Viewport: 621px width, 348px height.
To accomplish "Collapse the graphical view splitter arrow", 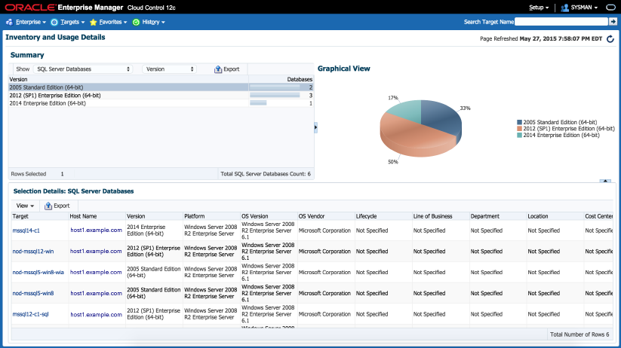I will coord(315,127).
